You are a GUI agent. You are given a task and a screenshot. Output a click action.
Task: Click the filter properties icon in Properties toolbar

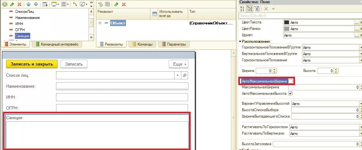click(257, 9)
